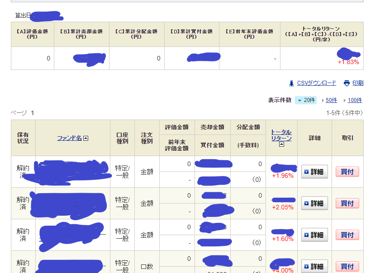Select the 20件 display count option
The height and width of the screenshot is (273, 380).
[x=306, y=100]
